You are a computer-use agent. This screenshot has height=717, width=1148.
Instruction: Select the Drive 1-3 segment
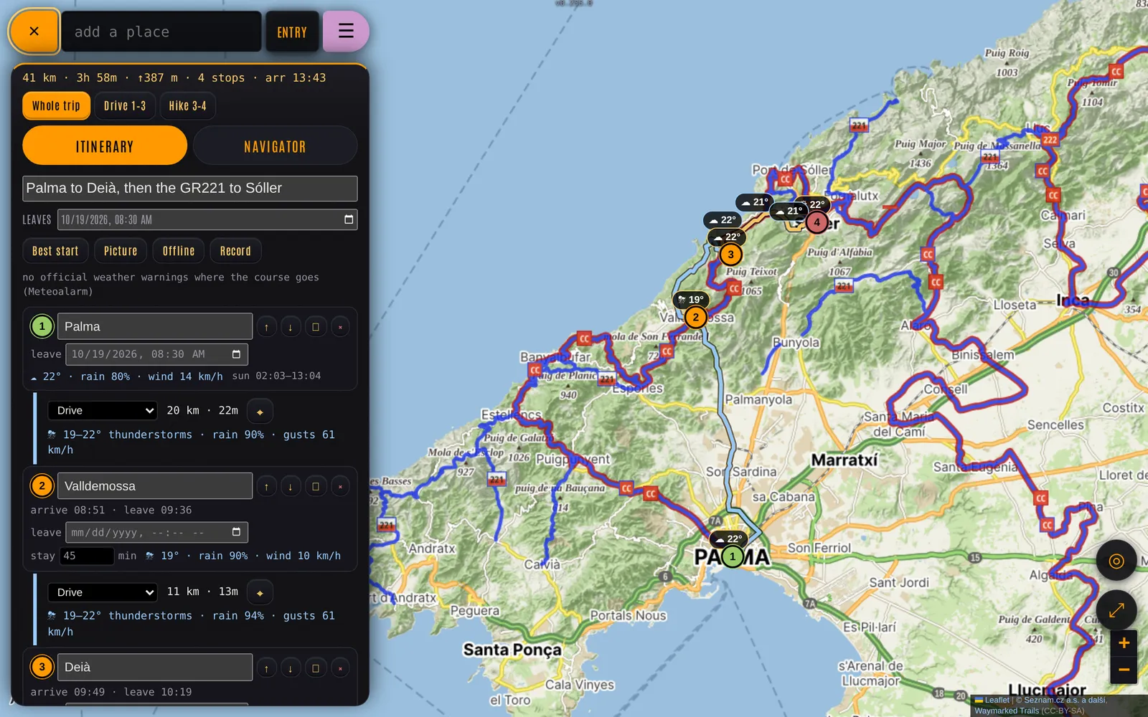[x=125, y=105]
